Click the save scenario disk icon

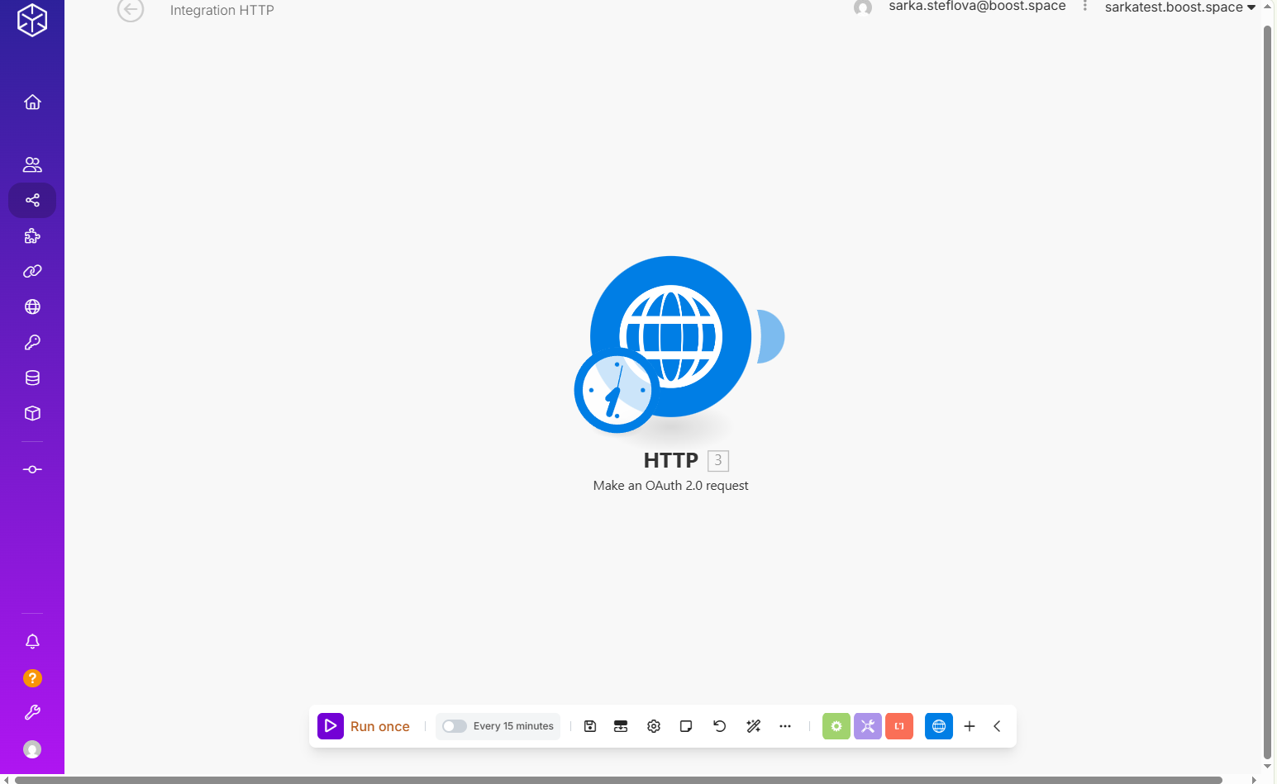pyautogui.click(x=590, y=726)
